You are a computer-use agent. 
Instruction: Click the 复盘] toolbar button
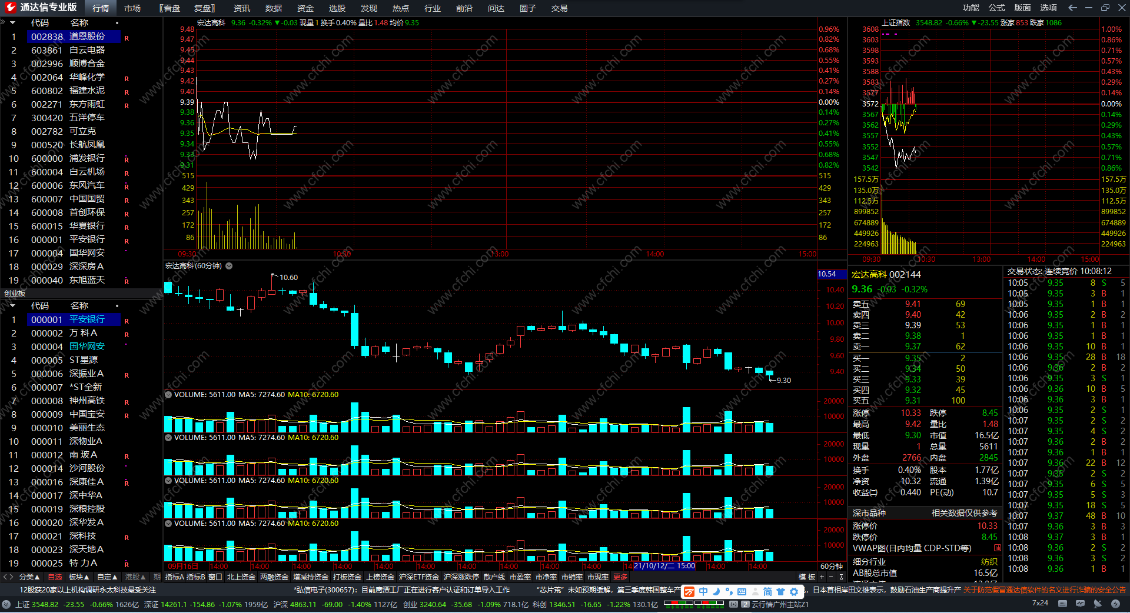pos(204,8)
